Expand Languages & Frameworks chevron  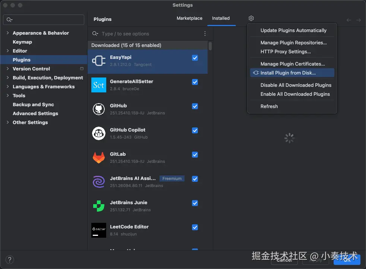pyautogui.click(x=8, y=86)
